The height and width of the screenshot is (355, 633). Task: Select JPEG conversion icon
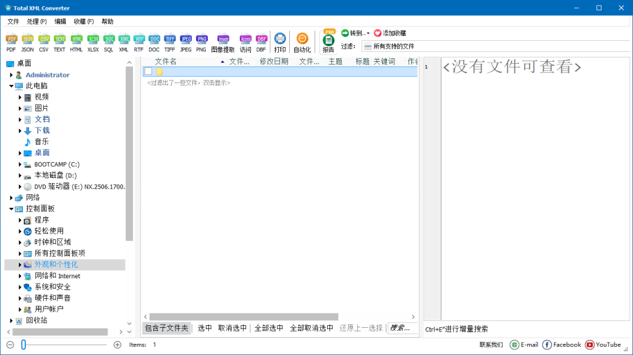(x=185, y=43)
